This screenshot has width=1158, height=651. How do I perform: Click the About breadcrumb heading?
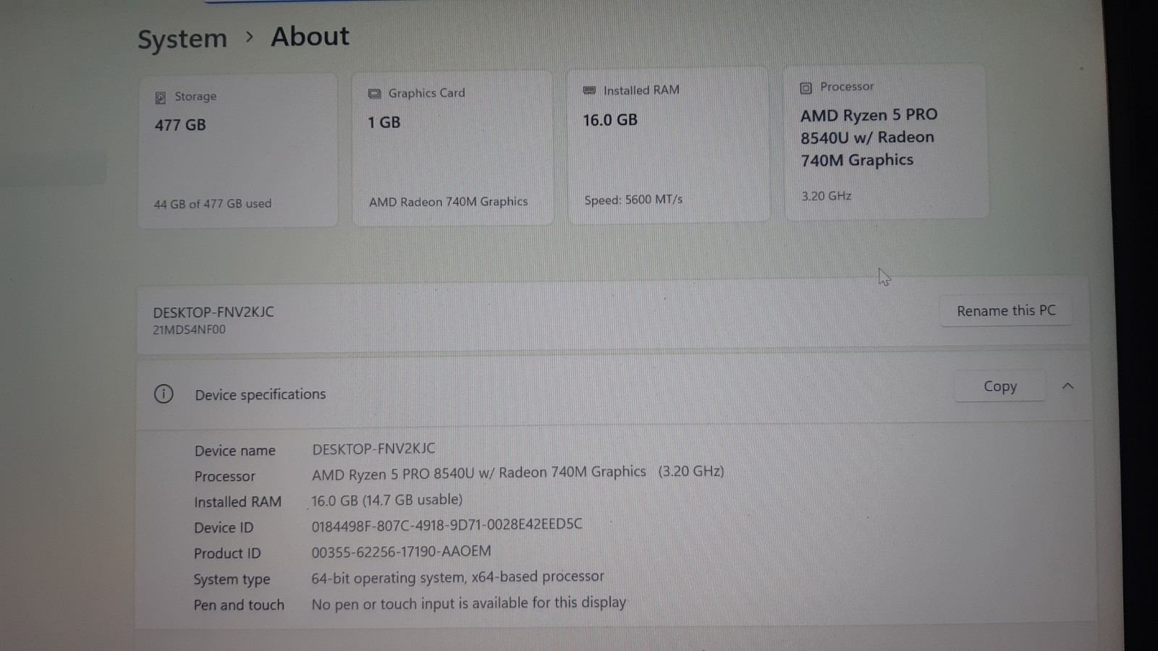click(x=310, y=36)
